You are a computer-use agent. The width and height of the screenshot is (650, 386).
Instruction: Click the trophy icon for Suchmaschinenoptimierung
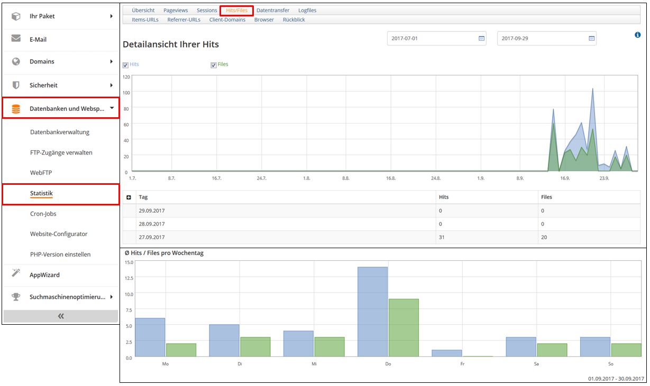[x=16, y=297]
